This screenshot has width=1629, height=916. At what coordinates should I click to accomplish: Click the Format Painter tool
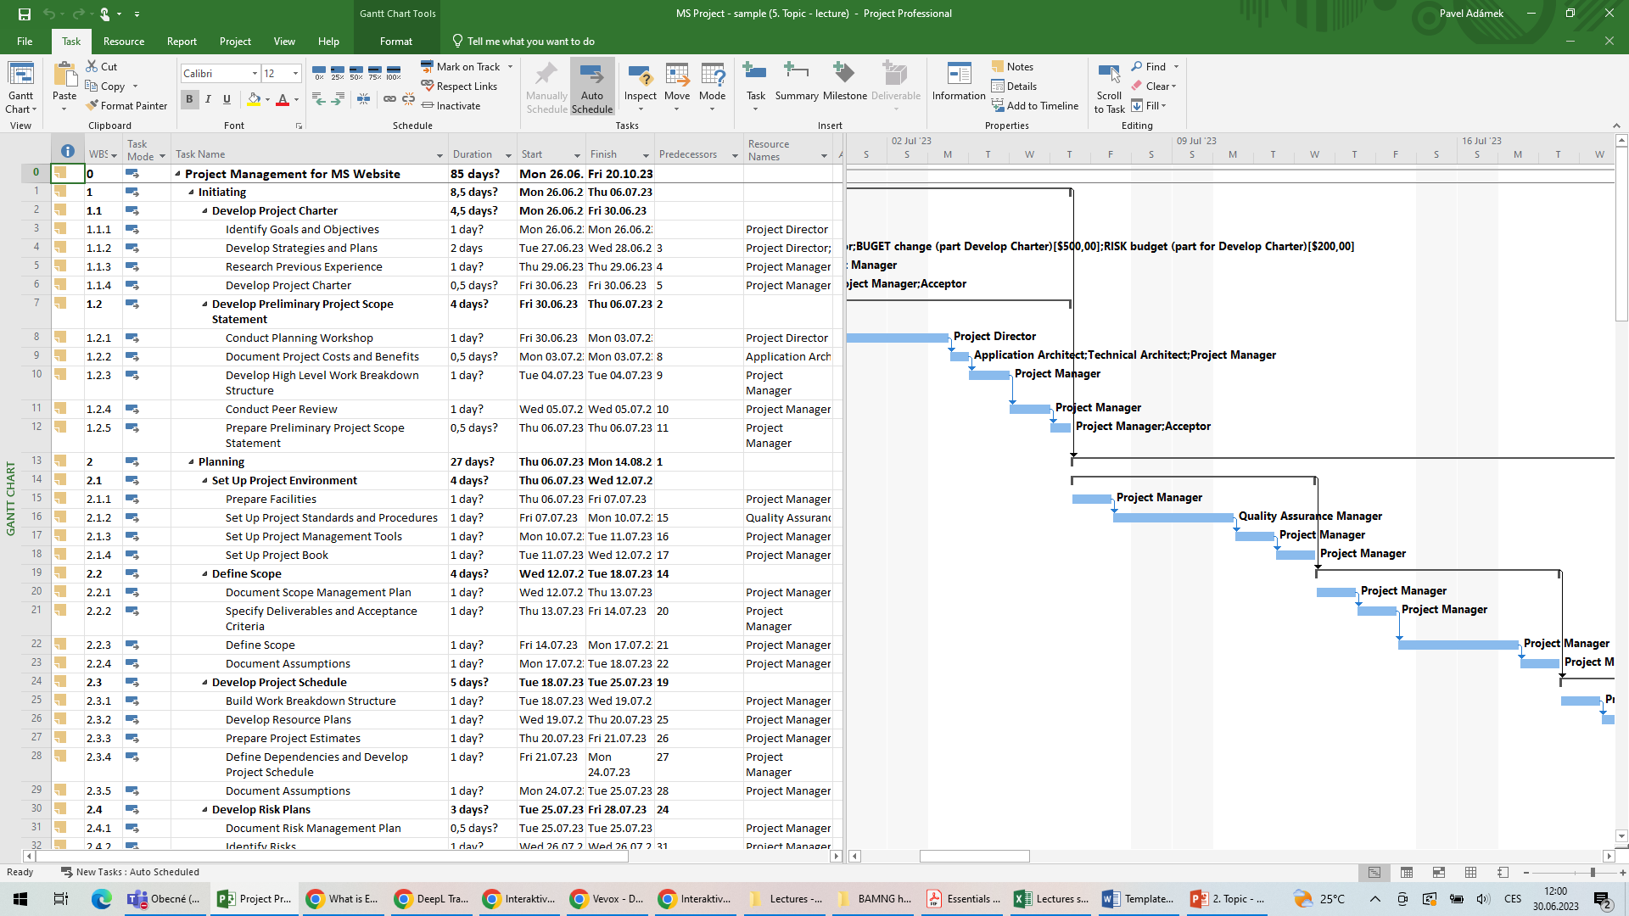pos(126,106)
